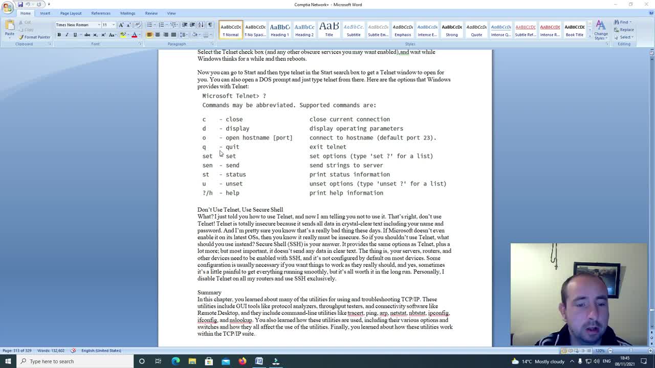This screenshot has height=368, width=655.
Task: Open the Select dropdown in Editing
Action: [624, 37]
